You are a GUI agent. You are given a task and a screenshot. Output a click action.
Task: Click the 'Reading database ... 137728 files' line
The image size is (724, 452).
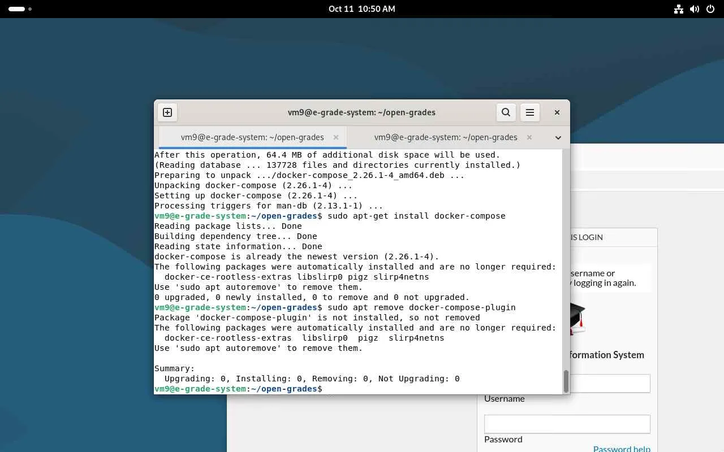[x=338, y=165]
